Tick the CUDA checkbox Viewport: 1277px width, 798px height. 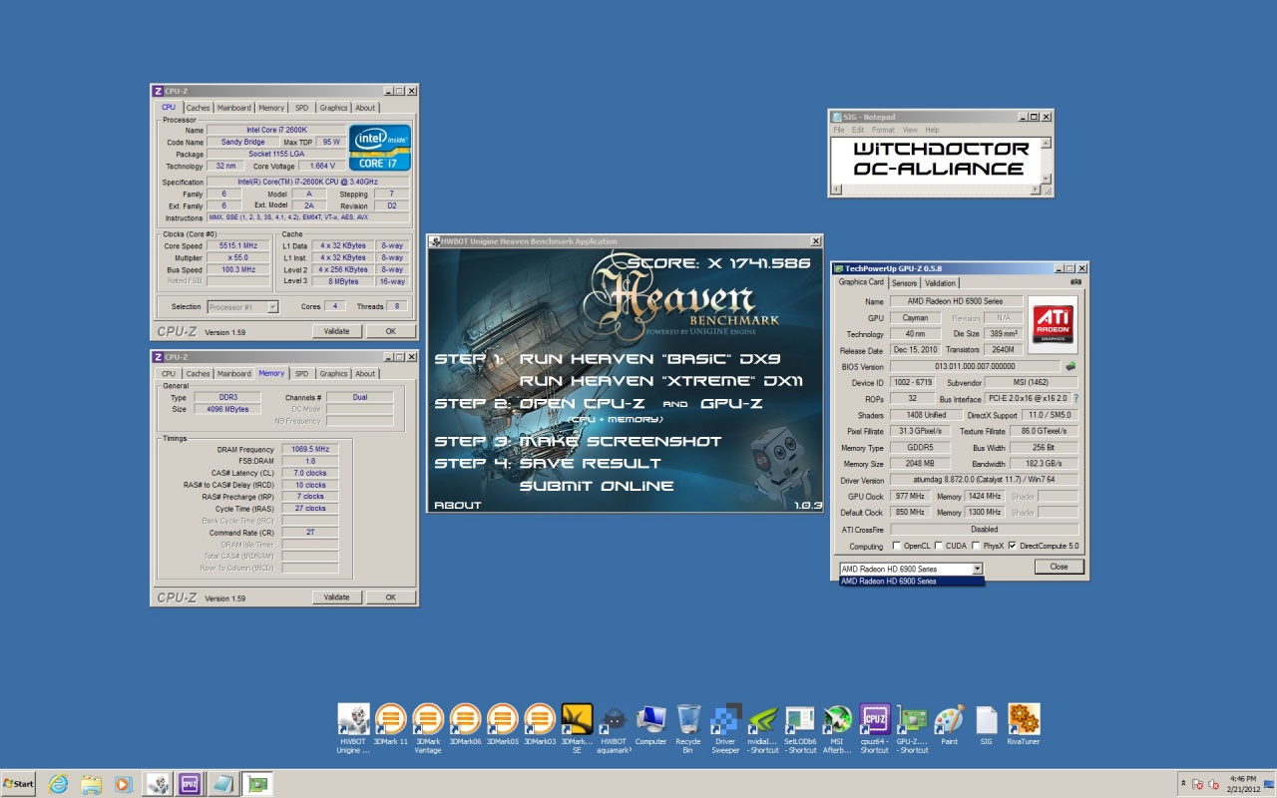[x=939, y=547]
